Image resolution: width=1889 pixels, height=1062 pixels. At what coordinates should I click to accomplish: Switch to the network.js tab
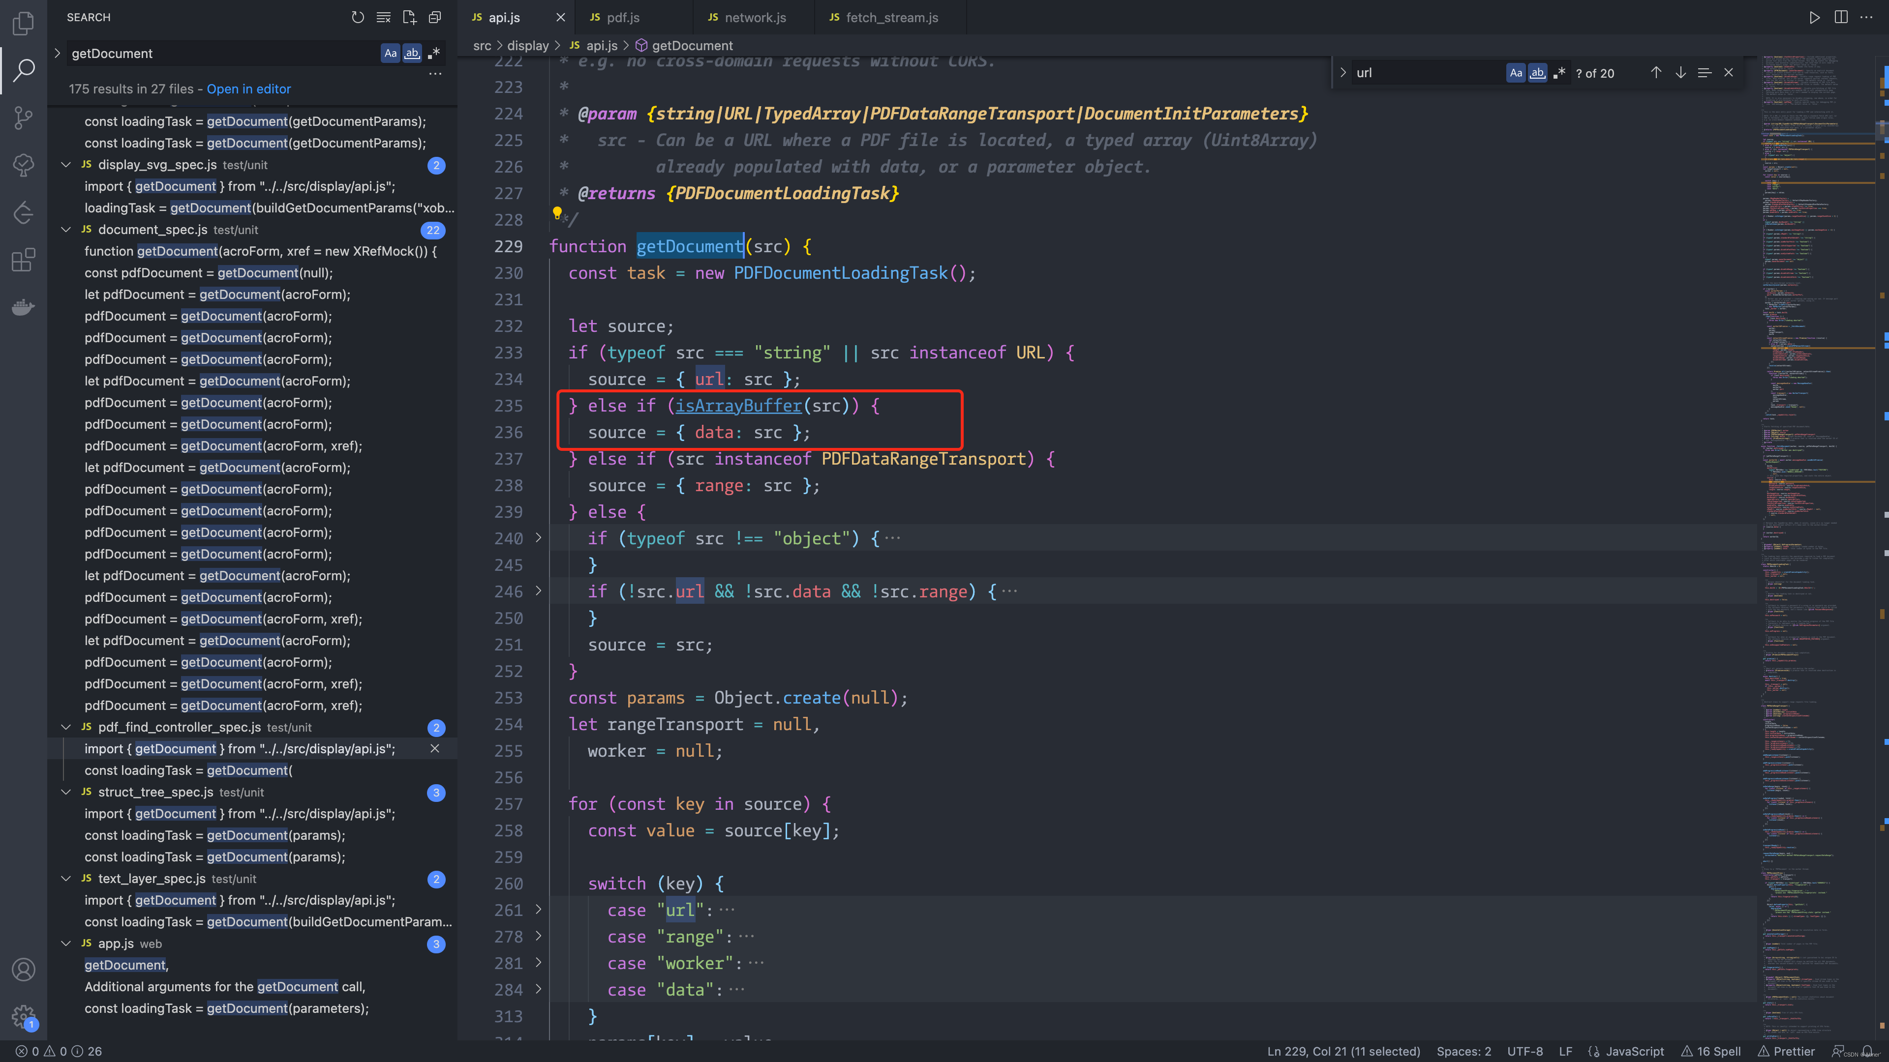[755, 18]
